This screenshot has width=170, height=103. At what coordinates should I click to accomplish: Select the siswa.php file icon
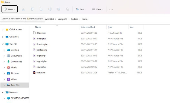[34, 67]
